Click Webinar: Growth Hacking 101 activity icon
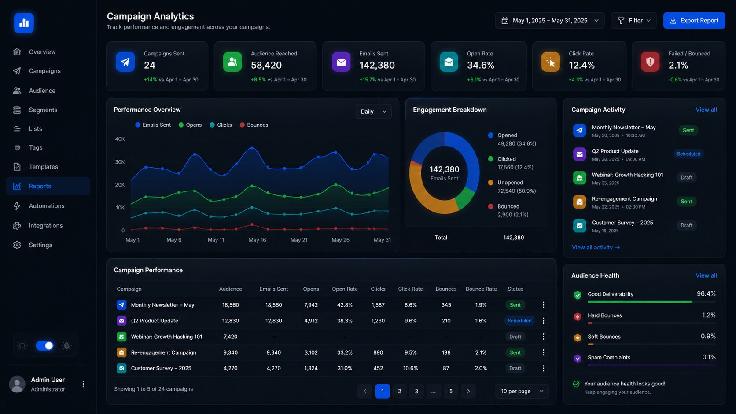Viewport: 736px width, 414px height. pyautogui.click(x=579, y=178)
